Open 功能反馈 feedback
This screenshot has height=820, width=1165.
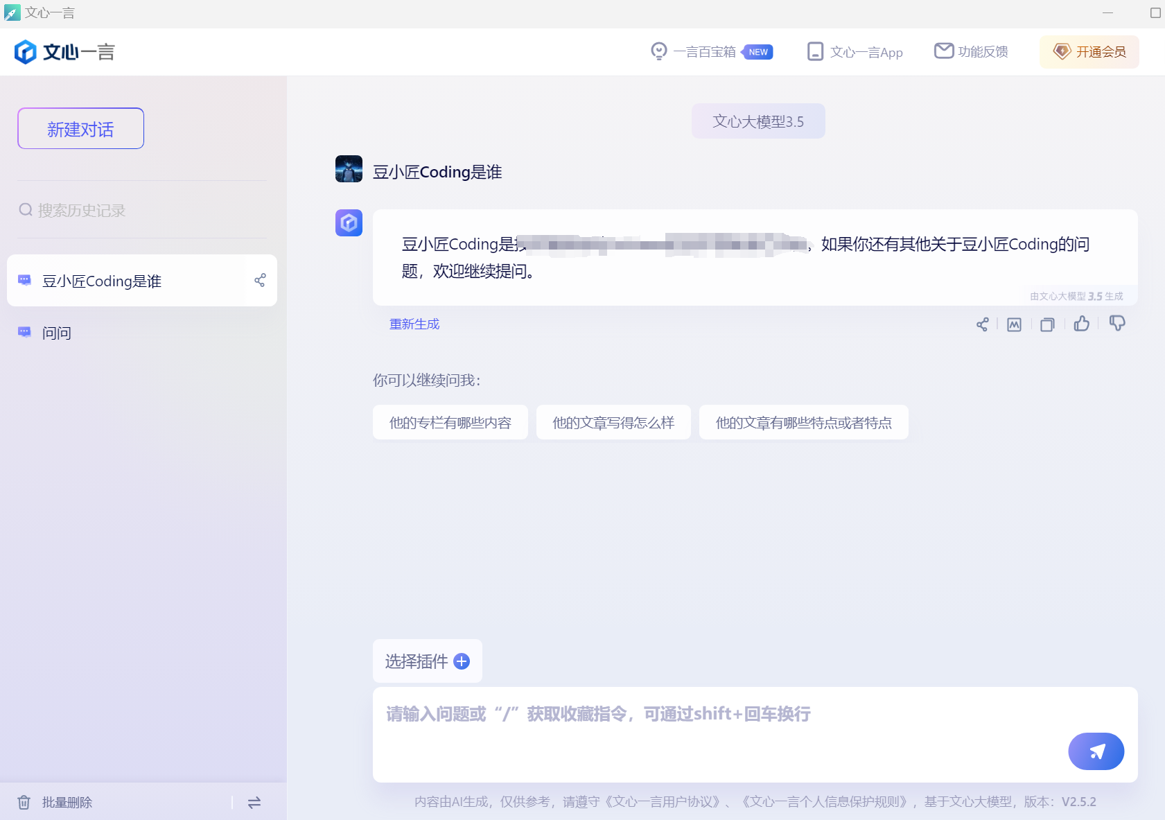971,52
